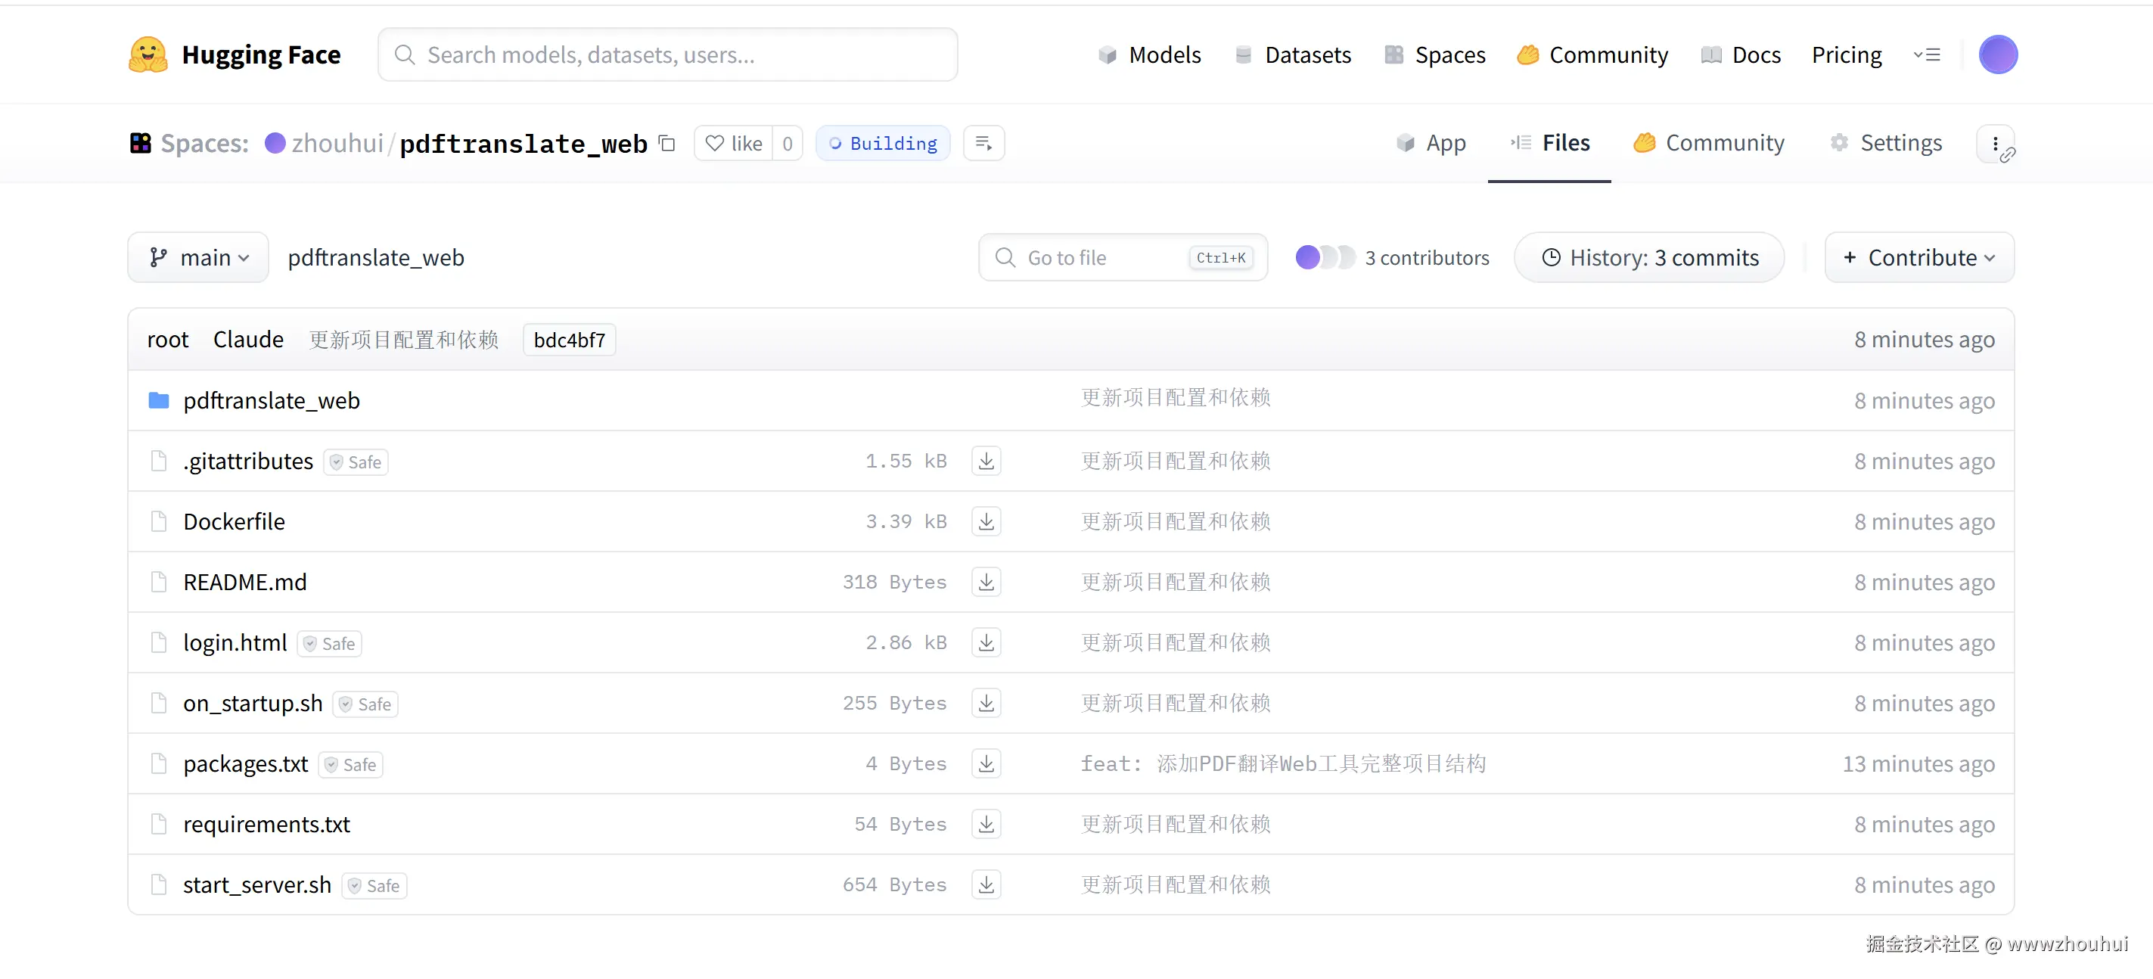Open the packages.txt file name
This screenshot has height=979, width=2153.
246,764
